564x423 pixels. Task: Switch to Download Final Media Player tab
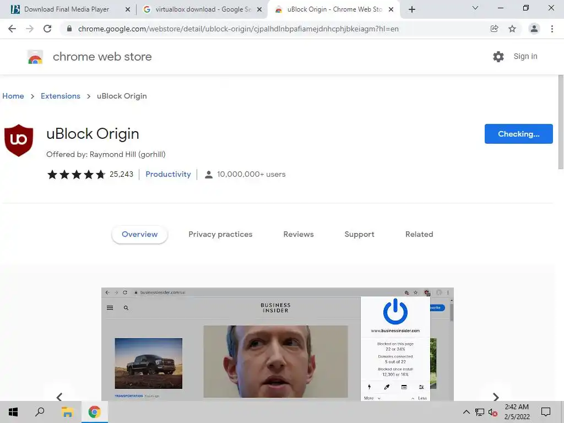pyautogui.click(x=67, y=9)
